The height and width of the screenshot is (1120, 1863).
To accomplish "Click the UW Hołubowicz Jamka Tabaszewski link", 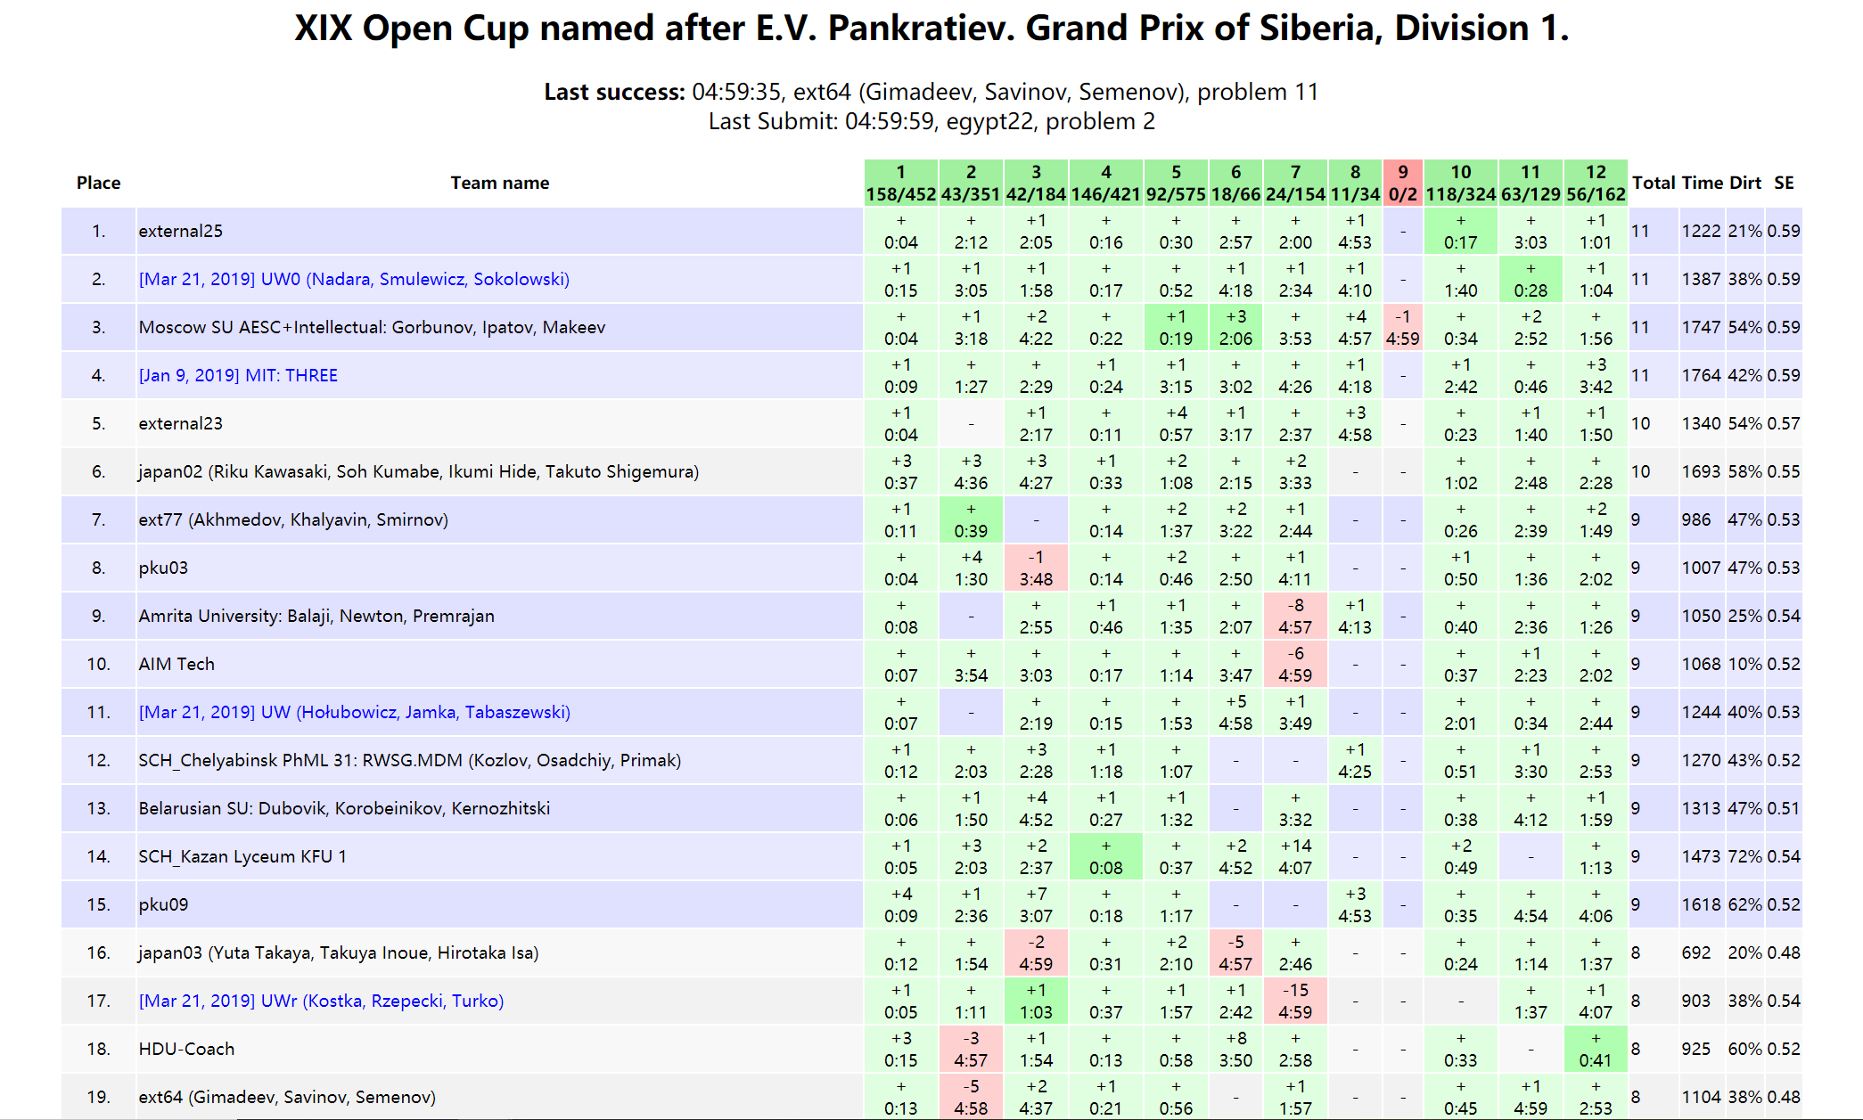I will point(354,712).
